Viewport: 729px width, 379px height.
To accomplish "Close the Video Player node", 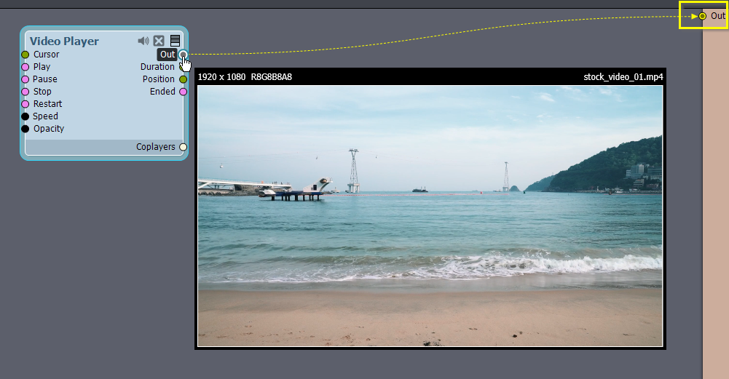I will pos(159,41).
